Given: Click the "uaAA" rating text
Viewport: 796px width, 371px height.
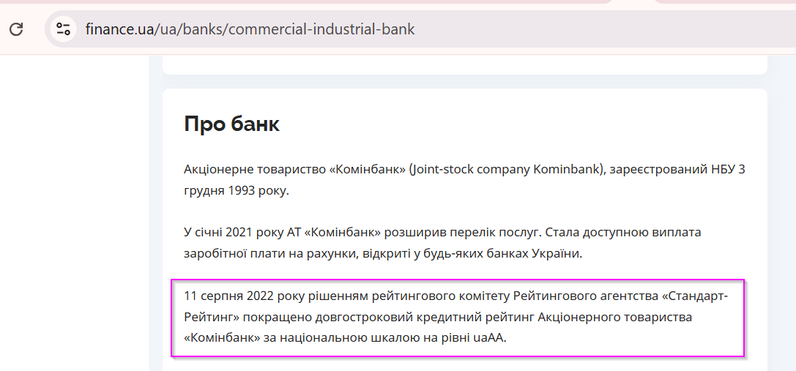Looking at the screenshot, I should coord(489,338).
